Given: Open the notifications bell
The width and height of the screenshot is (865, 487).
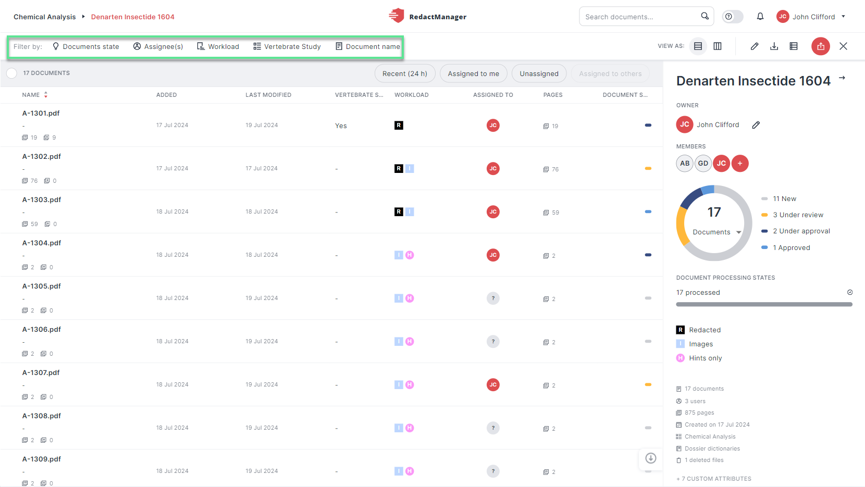Looking at the screenshot, I should tap(760, 17).
